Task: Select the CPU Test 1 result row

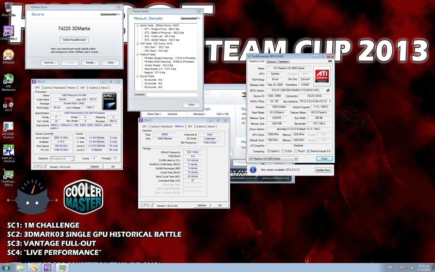Action: (157, 47)
